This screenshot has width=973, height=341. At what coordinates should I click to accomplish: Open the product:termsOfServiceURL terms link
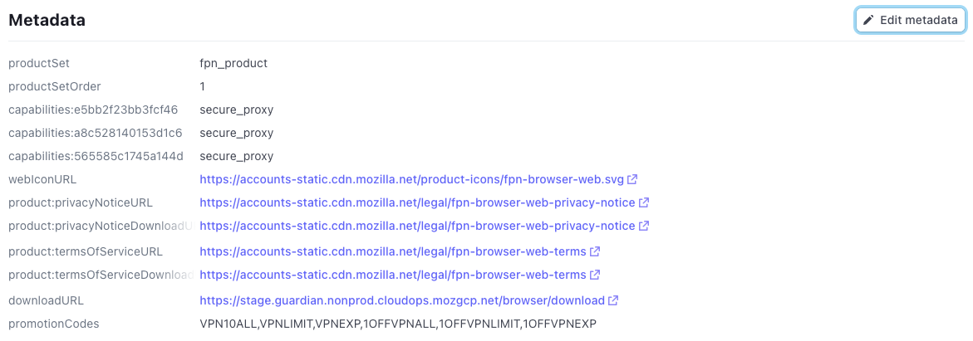(x=393, y=251)
